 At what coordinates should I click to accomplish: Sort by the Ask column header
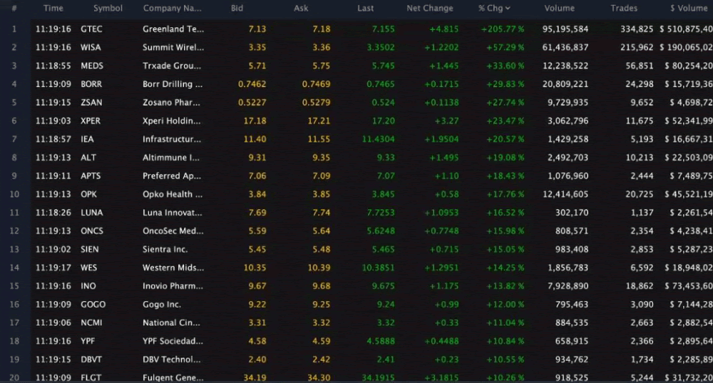point(301,8)
